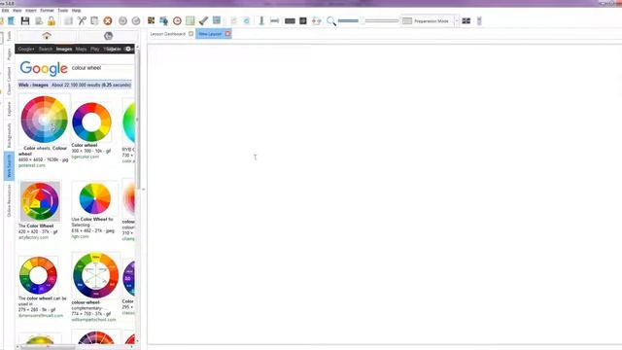Open the Edit menu

[x=5, y=11]
